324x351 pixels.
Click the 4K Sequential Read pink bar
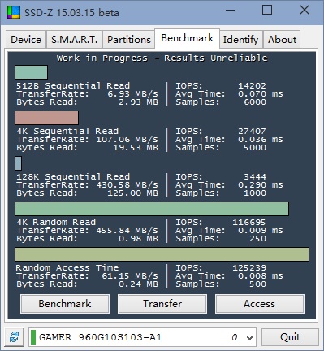47,118
